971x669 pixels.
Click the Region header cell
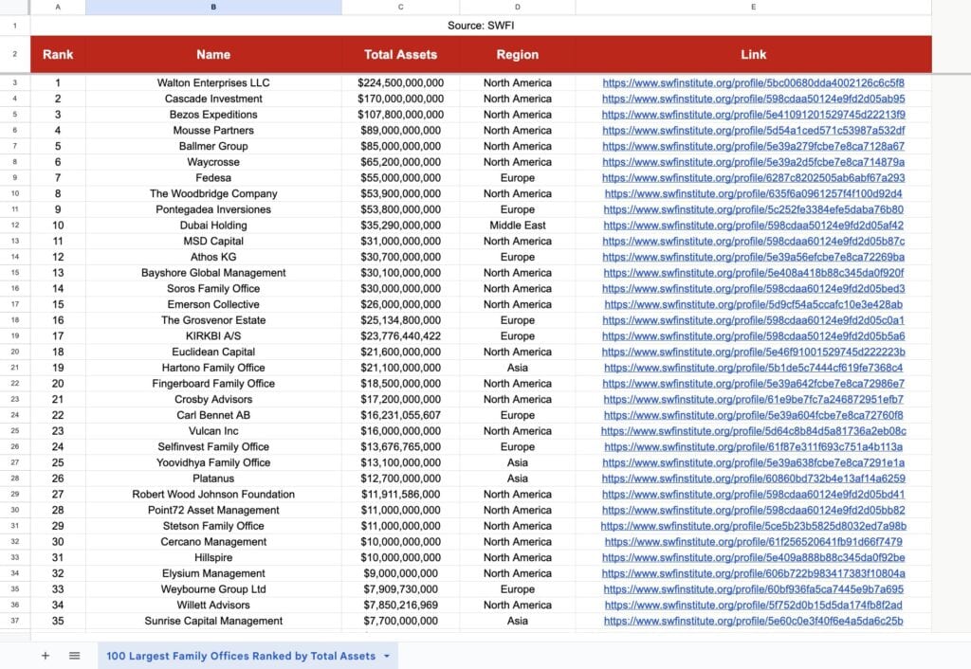point(517,55)
